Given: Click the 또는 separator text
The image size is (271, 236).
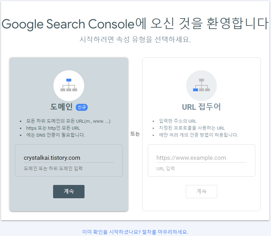Looking at the screenshot, I should click(x=135, y=134).
